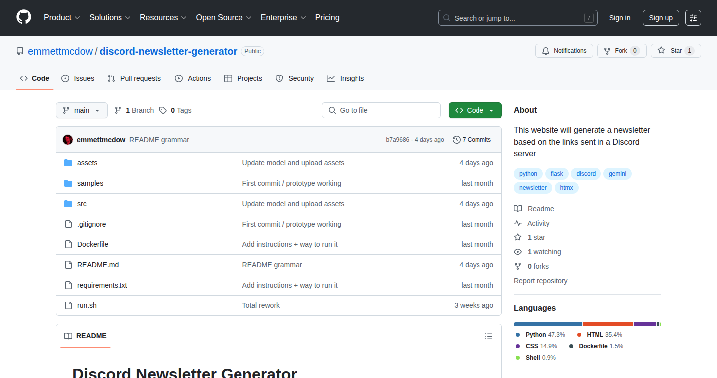
Task: Expand the Enterprise menu
Action: [x=283, y=17]
